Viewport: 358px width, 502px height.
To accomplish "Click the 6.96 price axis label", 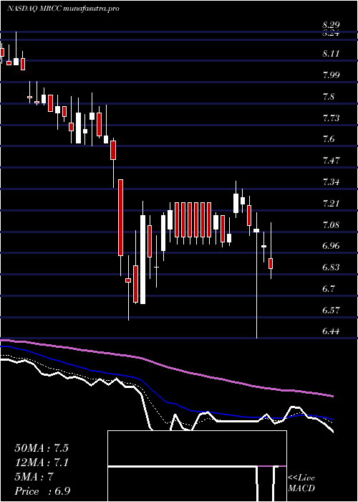I will coord(331,246).
